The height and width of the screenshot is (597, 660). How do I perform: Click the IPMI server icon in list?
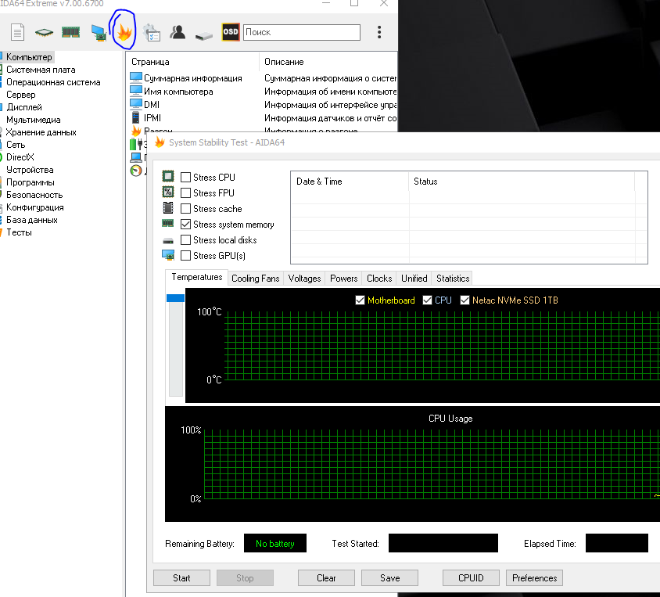135,117
